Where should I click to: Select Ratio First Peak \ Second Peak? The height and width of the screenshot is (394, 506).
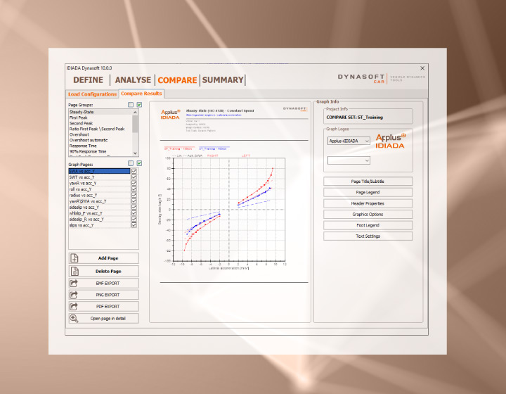point(100,129)
